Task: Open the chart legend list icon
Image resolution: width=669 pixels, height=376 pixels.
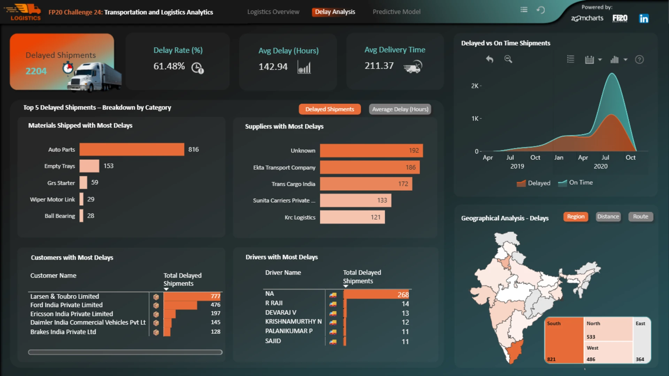Action: pyautogui.click(x=570, y=60)
